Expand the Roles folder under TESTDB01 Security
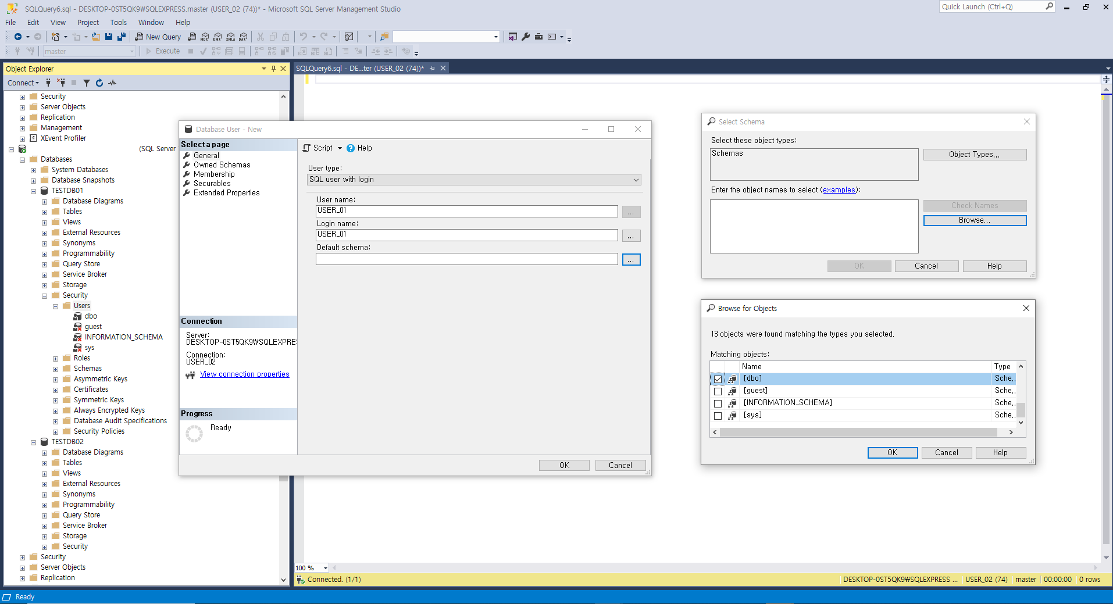 pos(55,359)
